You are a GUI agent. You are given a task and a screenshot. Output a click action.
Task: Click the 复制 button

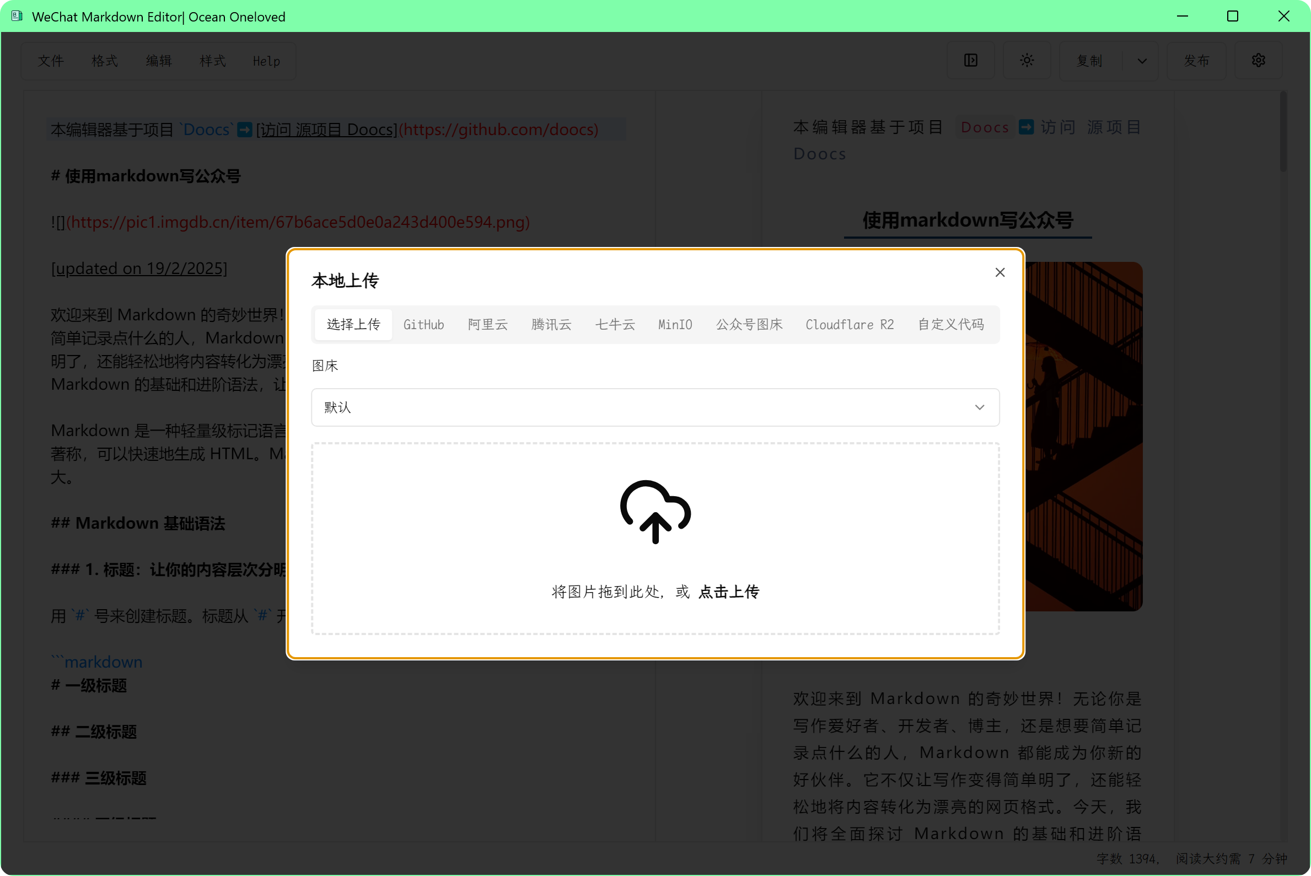point(1089,60)
